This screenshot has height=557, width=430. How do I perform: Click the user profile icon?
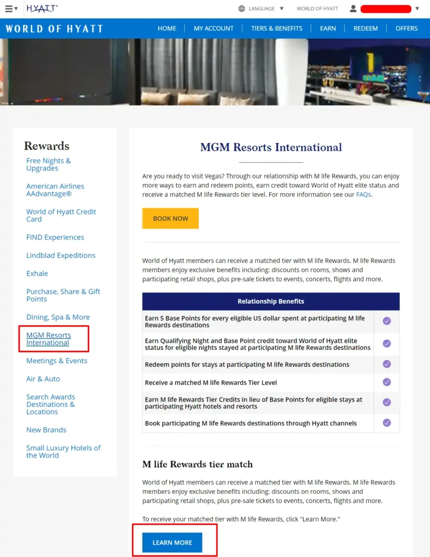pyautogui.click(x=353, y=9)
